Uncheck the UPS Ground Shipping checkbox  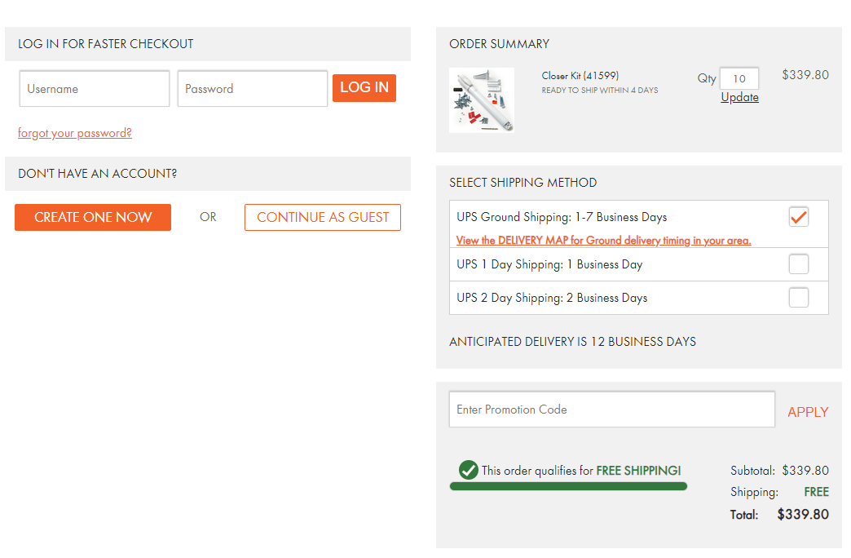(798, 217)
